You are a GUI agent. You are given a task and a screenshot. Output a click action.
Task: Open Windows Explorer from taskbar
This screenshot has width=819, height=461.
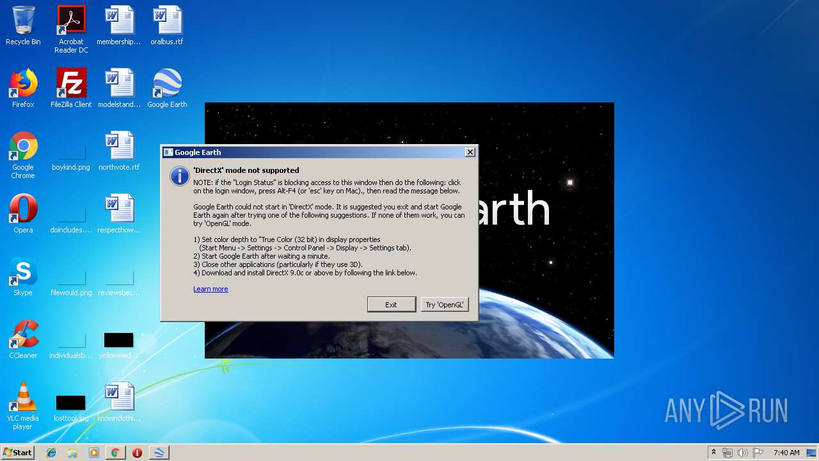[72, 453]
